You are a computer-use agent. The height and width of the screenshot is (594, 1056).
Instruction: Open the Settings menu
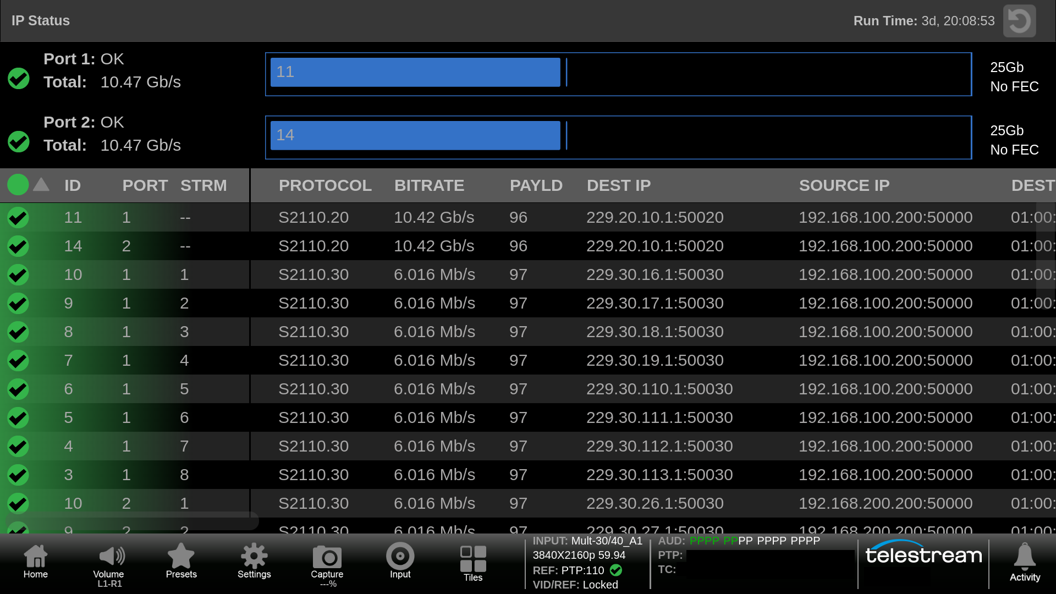[x=254, y=561]
